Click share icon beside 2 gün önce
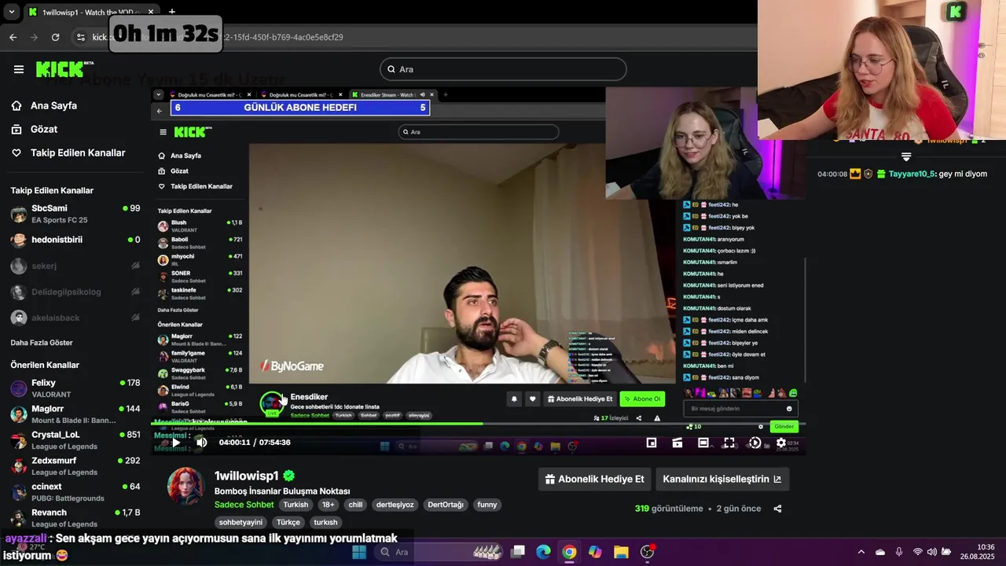 (x=777, y=509)
